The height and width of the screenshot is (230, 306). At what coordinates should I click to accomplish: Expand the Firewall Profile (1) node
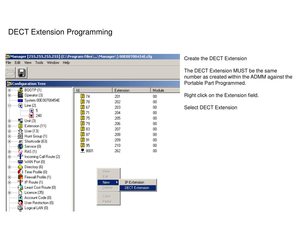pos(9,177)
